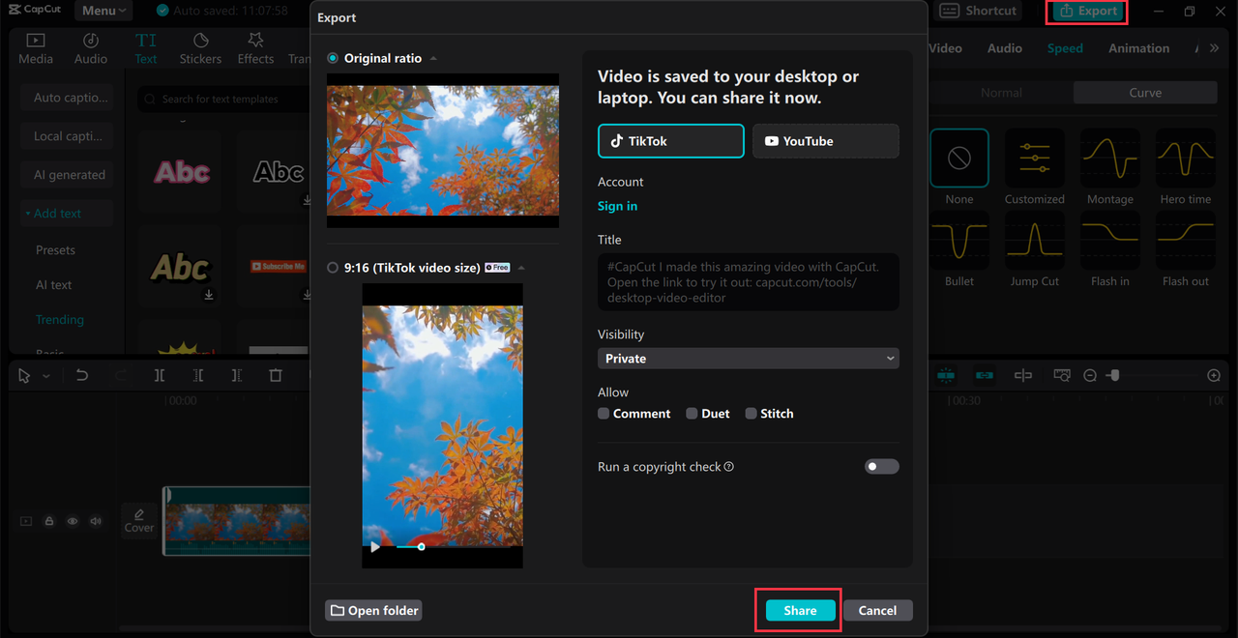Click the Cover edit button on track
Viewport: 1238px width, 638px height.
(x=139, y=520)
